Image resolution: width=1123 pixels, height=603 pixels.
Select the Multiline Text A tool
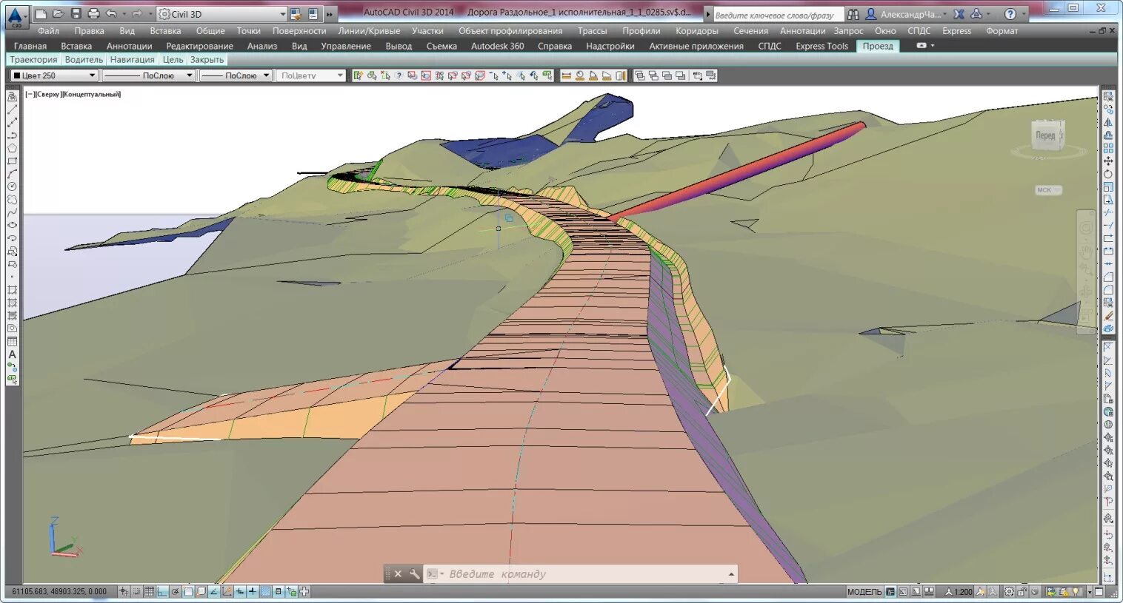tap(12, 354)
